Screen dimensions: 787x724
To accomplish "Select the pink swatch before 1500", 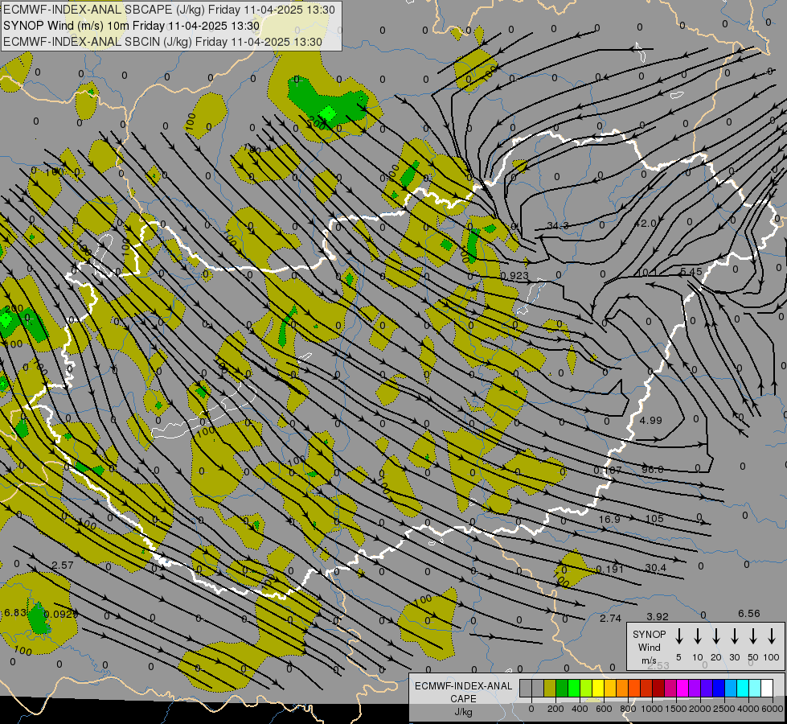I will (x=670, y=688).
